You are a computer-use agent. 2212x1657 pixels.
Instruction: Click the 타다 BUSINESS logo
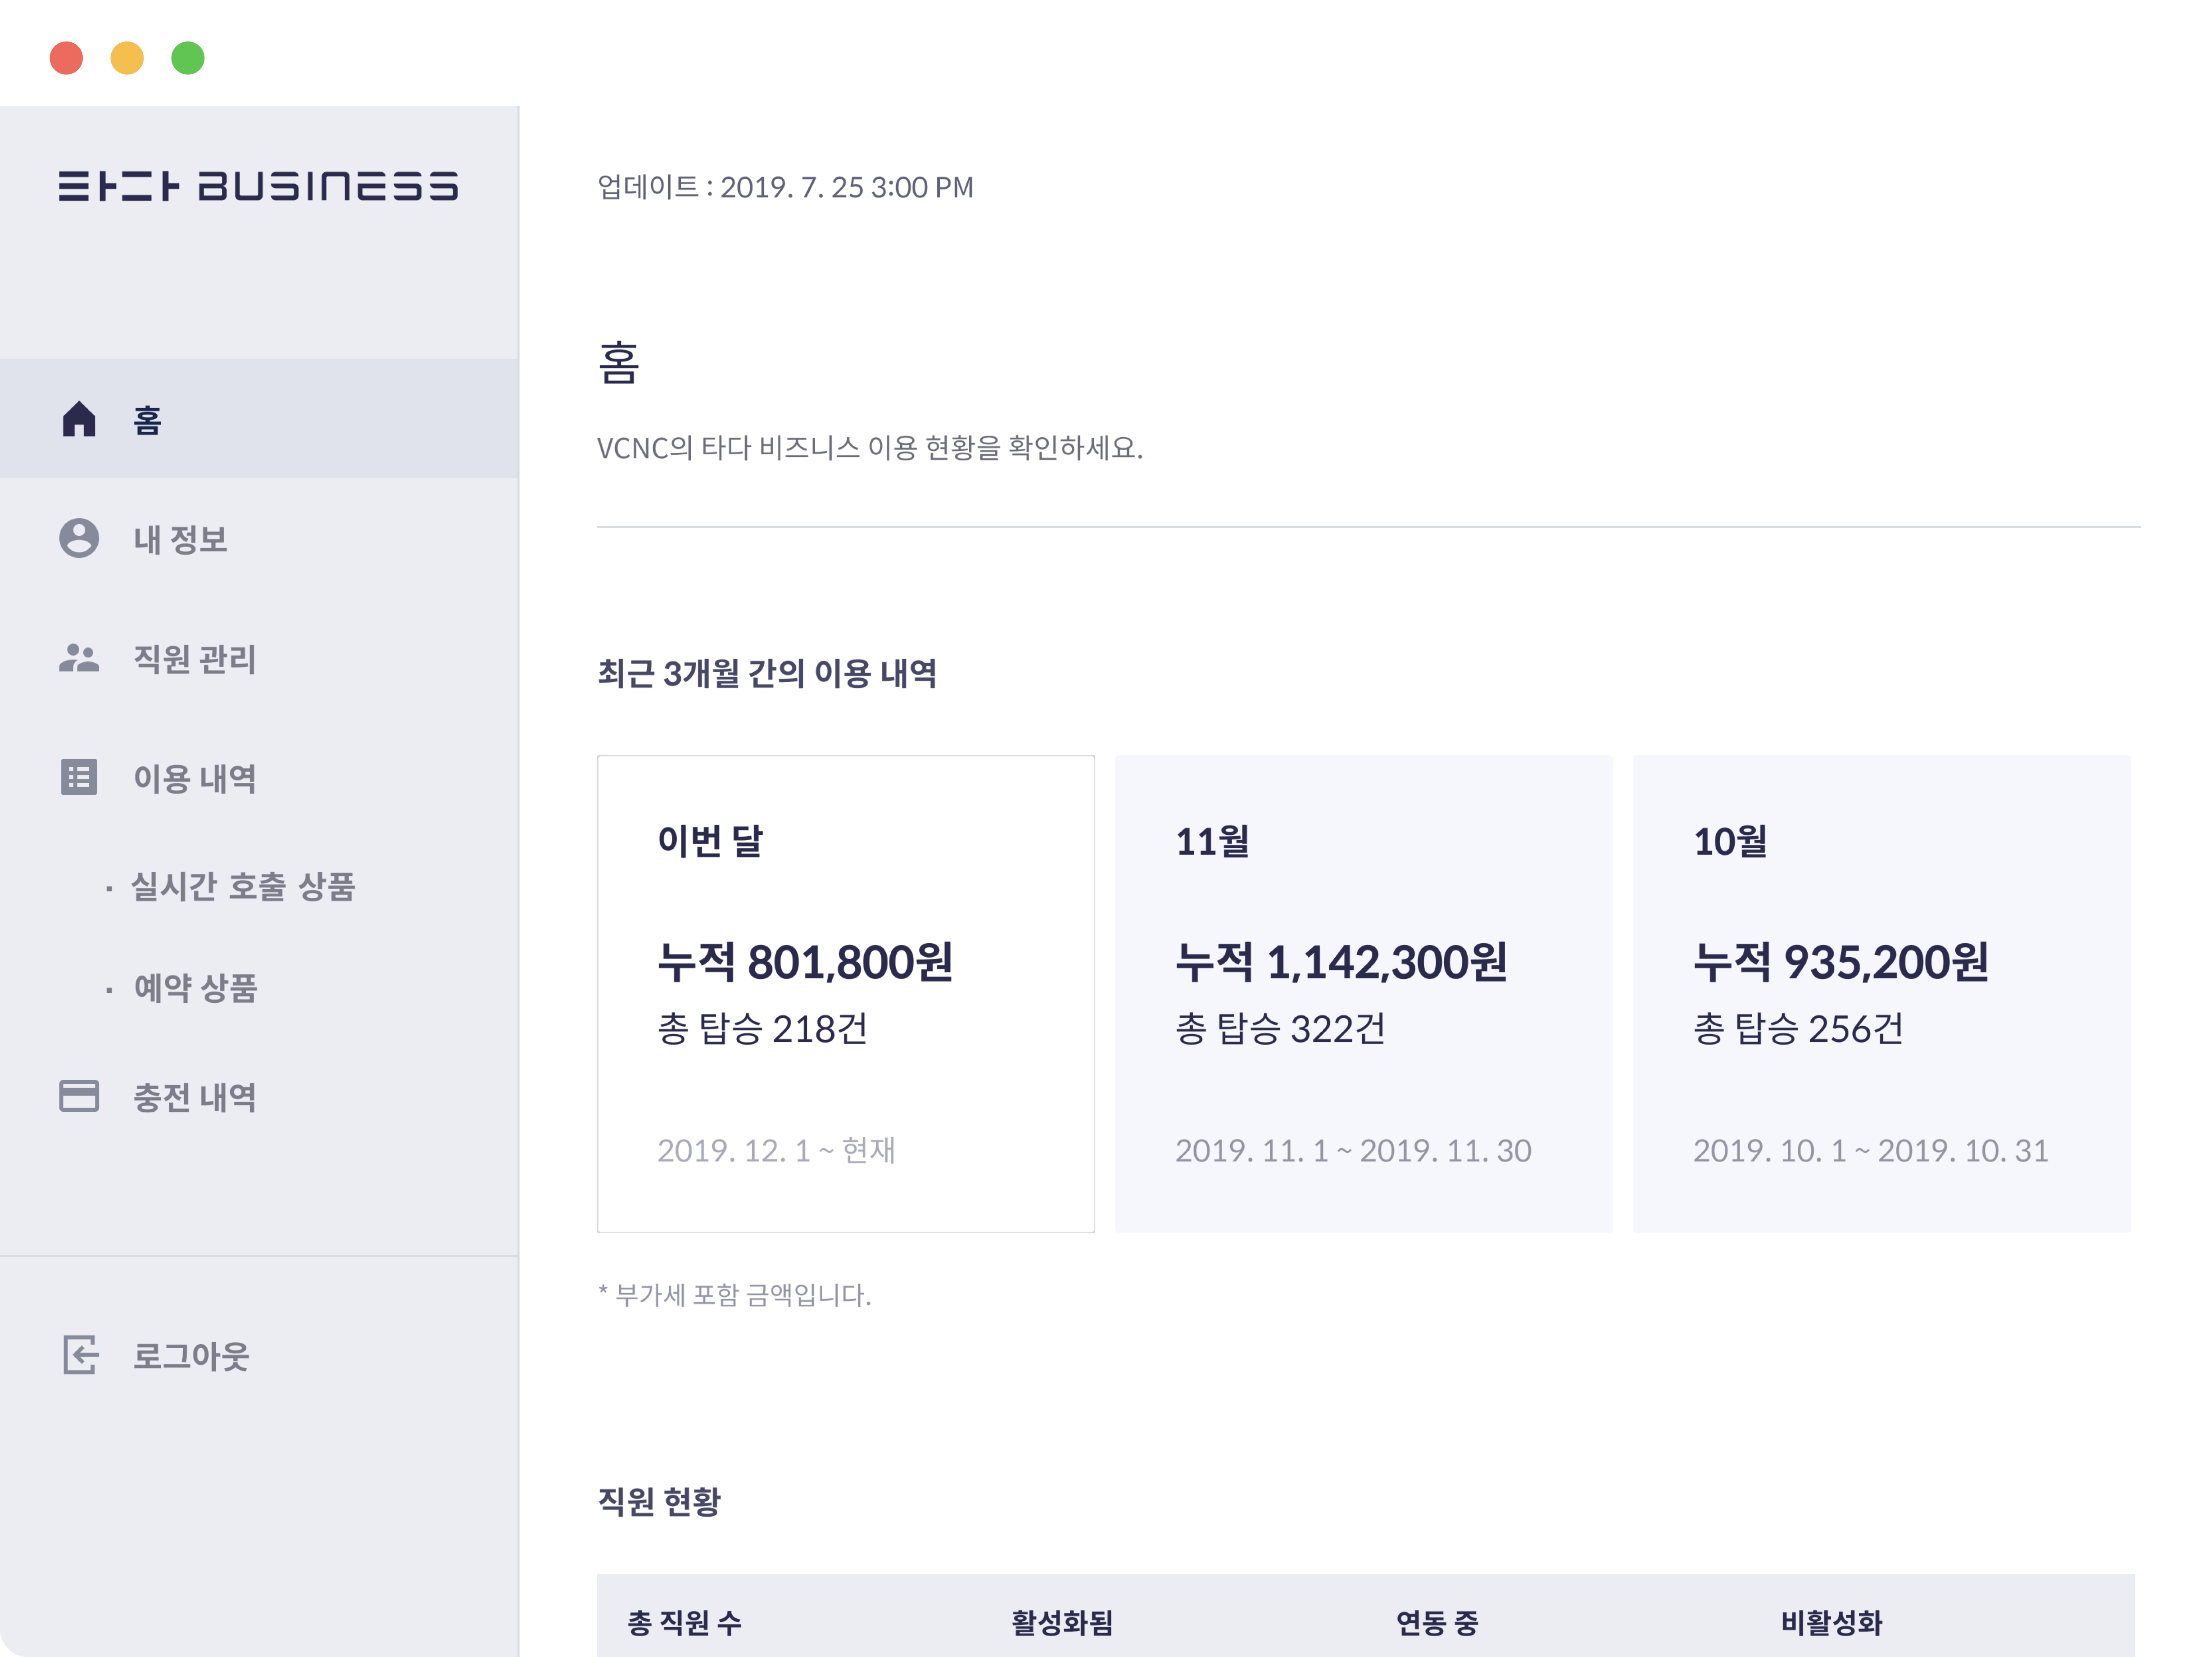[258, 186]
